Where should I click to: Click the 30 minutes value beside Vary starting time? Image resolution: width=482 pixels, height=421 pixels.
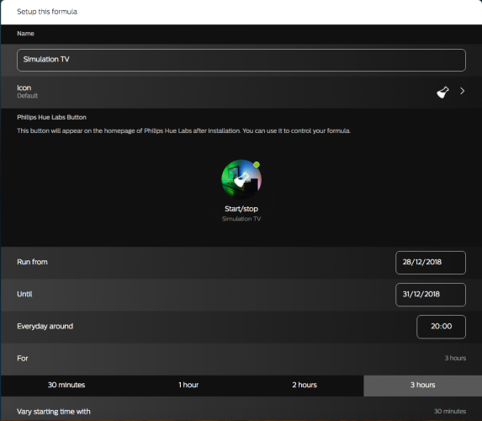pyautogui.click(x=450, y=412)
